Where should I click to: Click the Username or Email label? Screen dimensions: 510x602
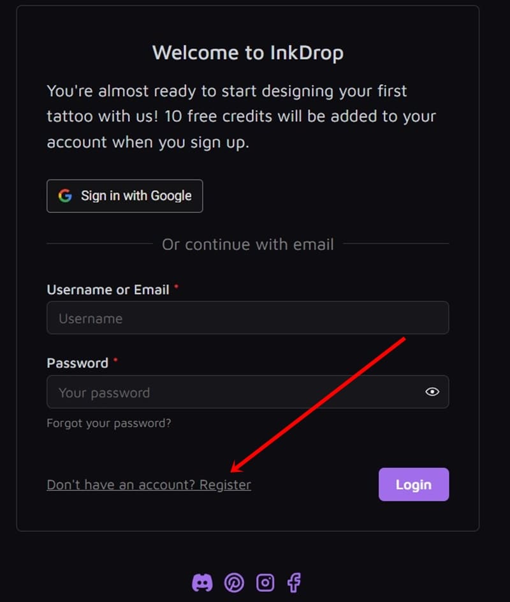click(108, 290)
